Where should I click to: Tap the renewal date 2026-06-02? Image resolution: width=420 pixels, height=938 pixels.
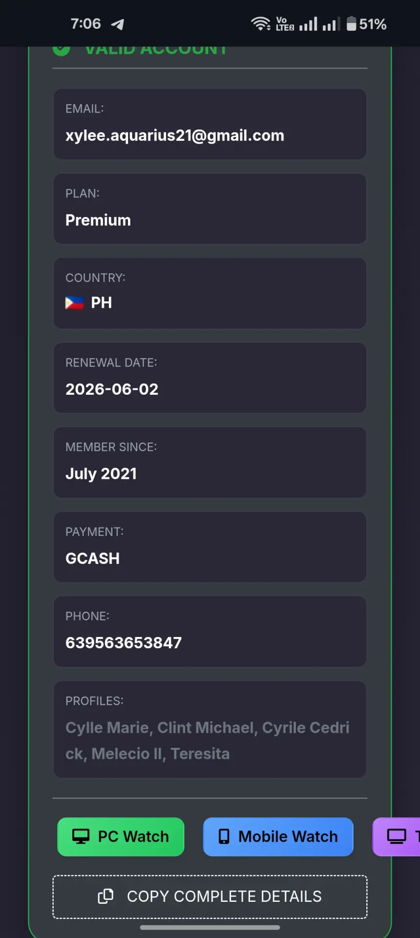112,389
